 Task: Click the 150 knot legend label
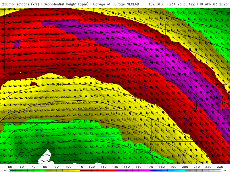click(x=127, y=167)
